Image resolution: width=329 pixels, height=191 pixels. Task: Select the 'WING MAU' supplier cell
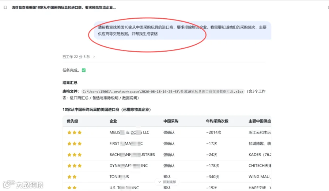tap(260, 177)
